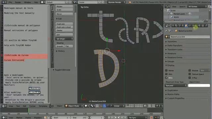Screen dimensions: 212x119
Task: Uncheck the Wire display checkbox
Action: [166, 78]
